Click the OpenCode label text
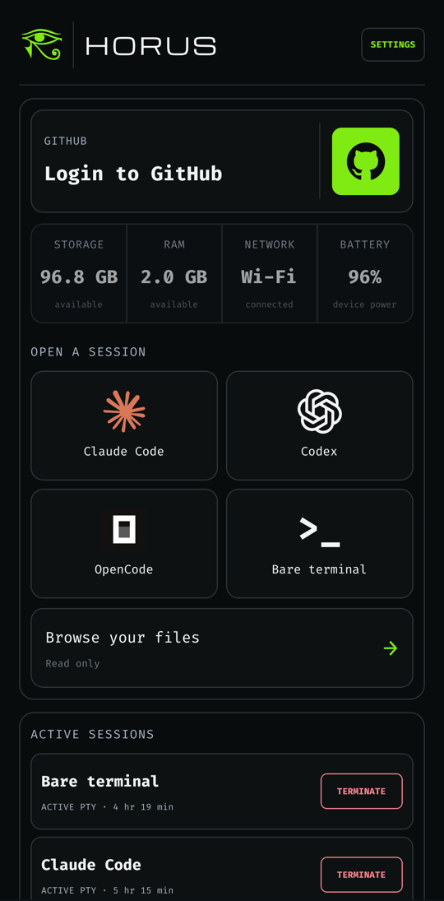 coord(124,570)
